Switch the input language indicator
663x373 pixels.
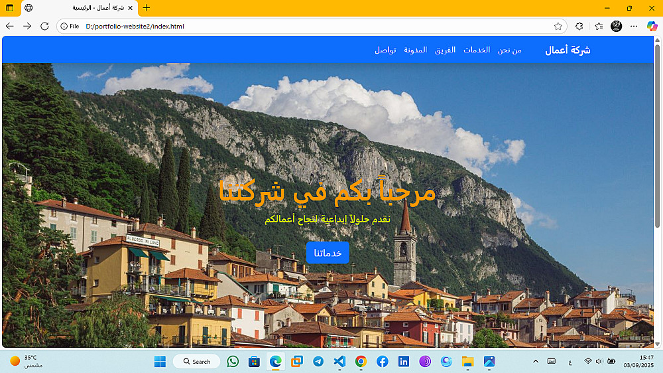pos(570,362)
